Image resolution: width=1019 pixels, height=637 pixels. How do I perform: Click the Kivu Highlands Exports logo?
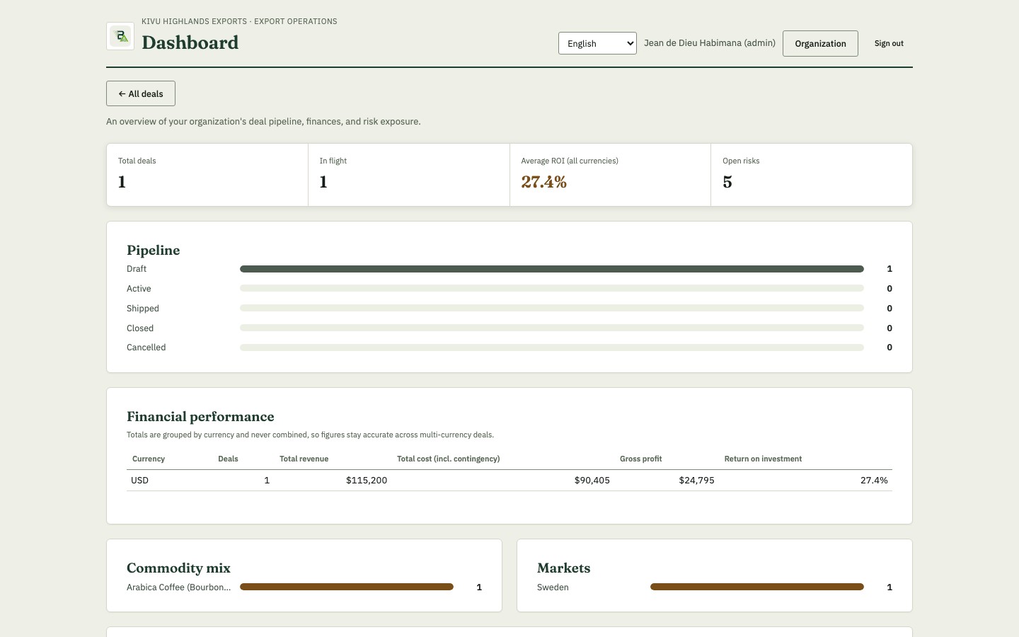click(120, 36)
